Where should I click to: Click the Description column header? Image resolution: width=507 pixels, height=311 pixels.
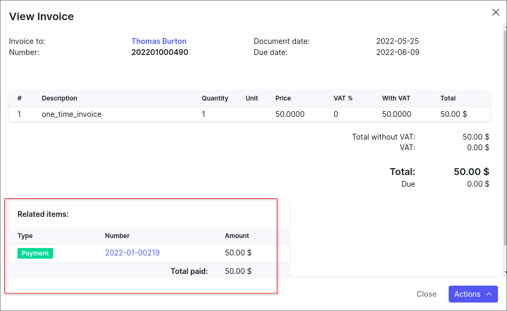click(x=59, y=98)
